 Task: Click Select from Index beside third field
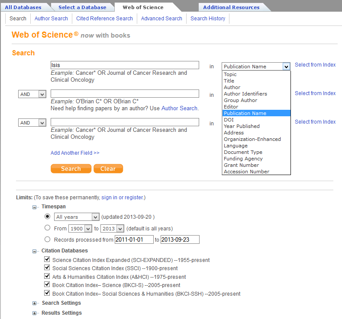(315, 122)
